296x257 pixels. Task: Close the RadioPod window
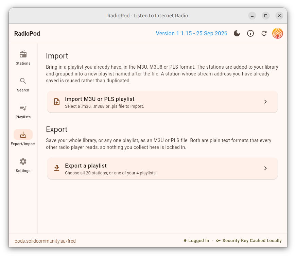click(x=279, y=16)
